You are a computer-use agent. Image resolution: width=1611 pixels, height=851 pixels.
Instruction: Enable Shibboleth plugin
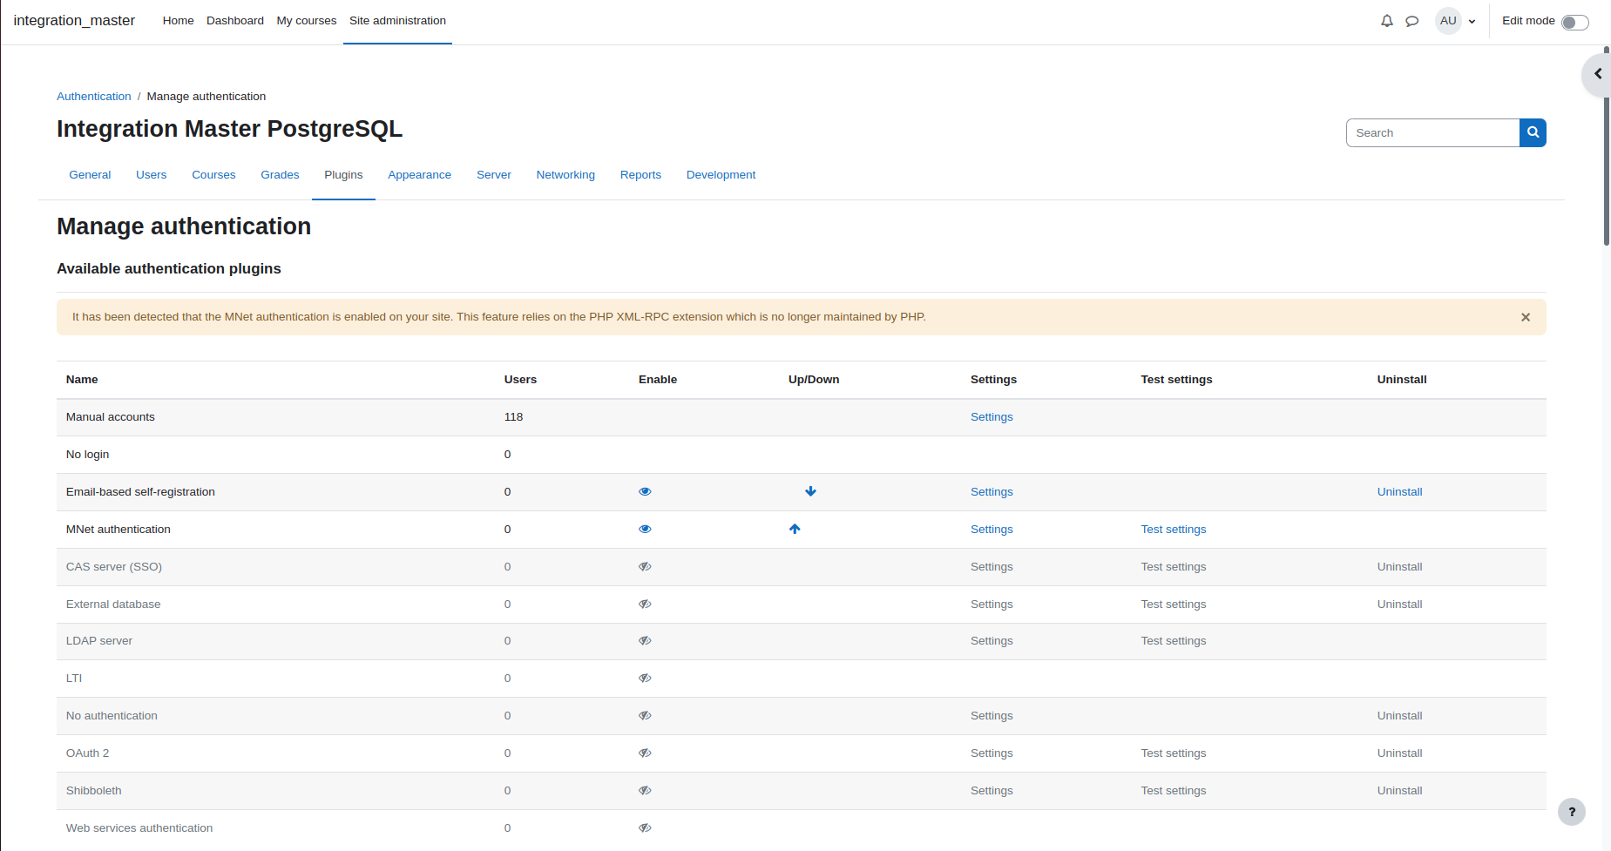(645, 790)
